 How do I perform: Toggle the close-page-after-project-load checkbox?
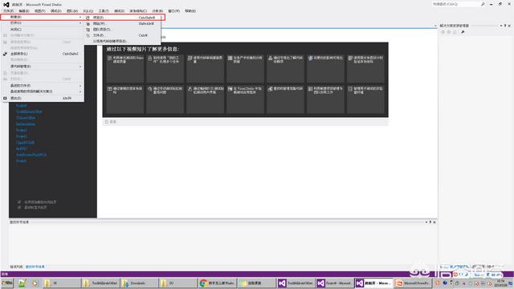tap(19, 202)
